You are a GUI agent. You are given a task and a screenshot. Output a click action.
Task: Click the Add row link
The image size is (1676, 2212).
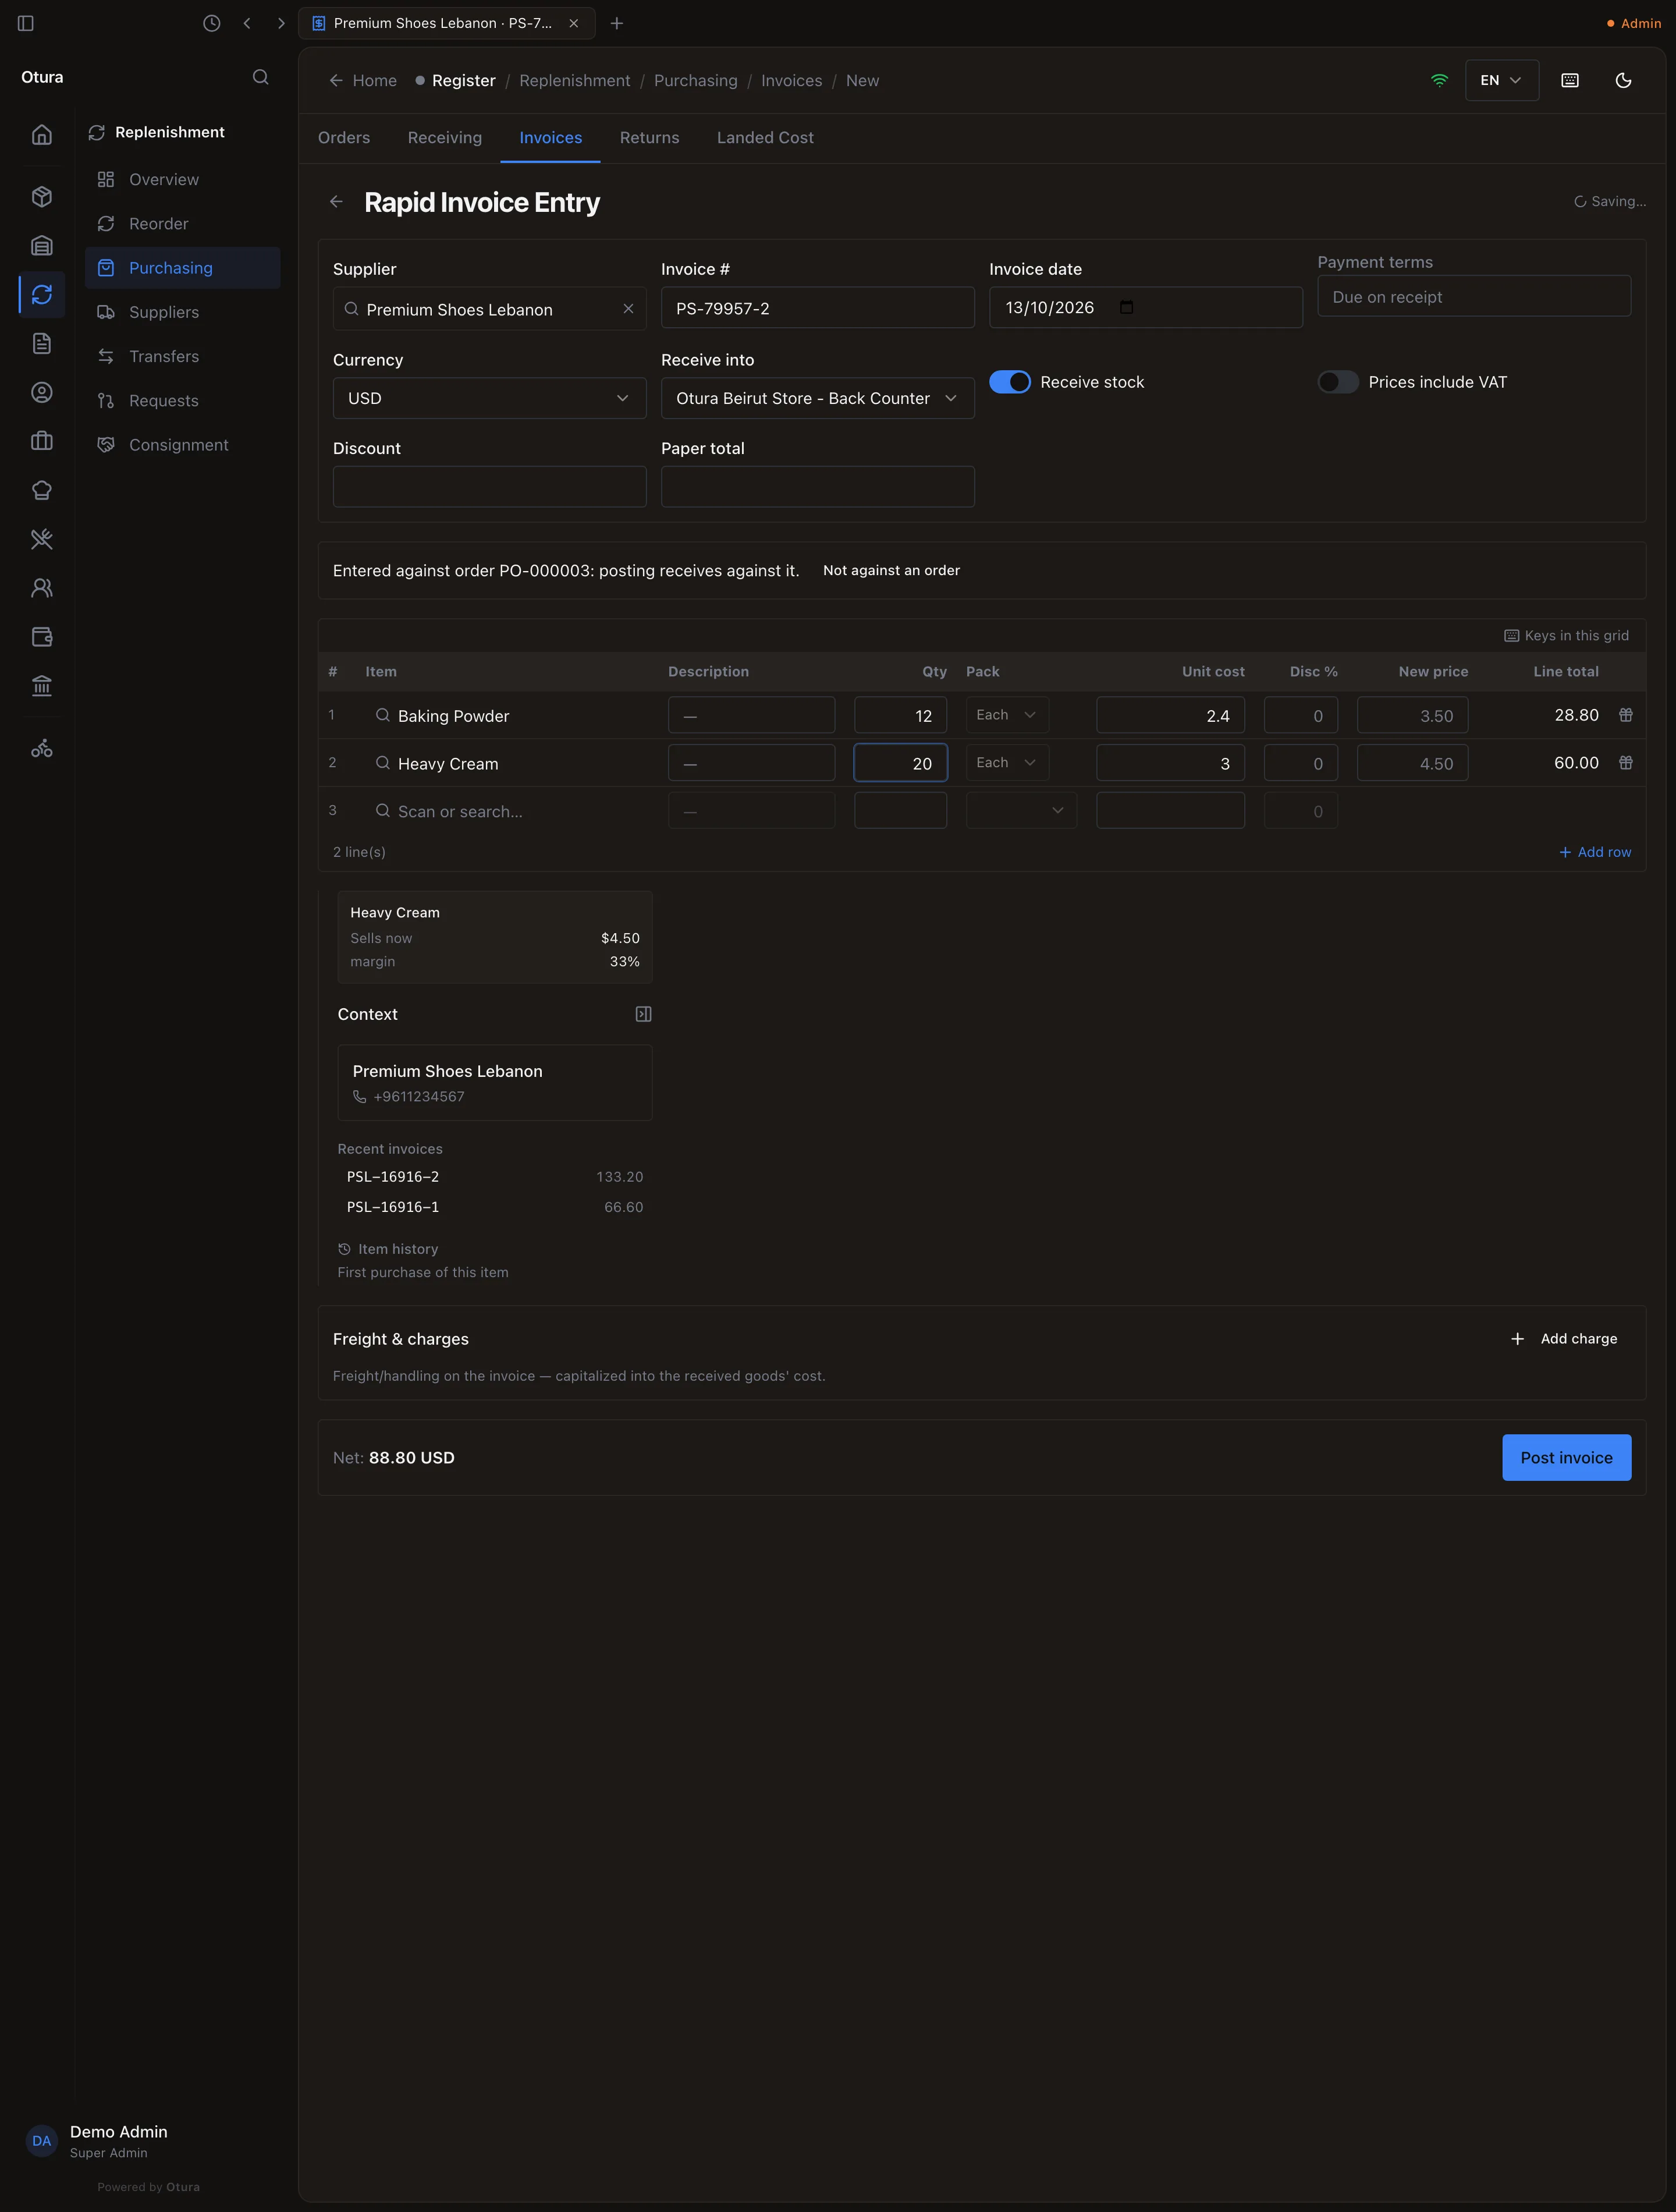[x=1595, y=852]
